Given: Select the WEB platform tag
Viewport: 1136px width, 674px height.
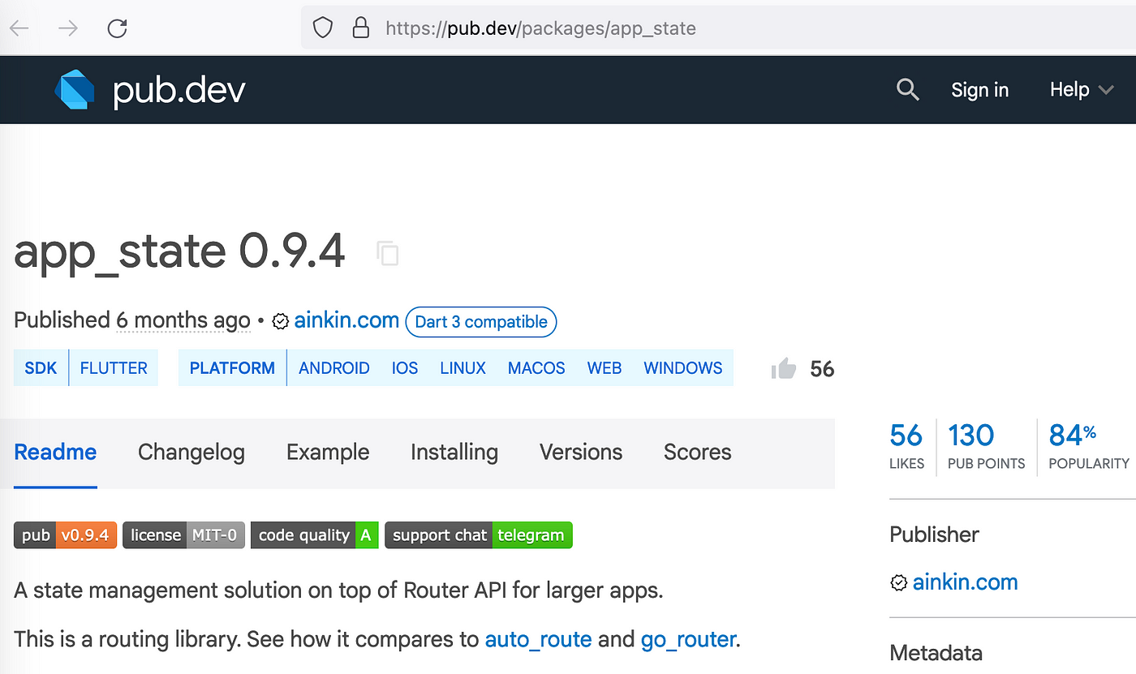Looking at the screenshot, I should [x=605, y=368].
